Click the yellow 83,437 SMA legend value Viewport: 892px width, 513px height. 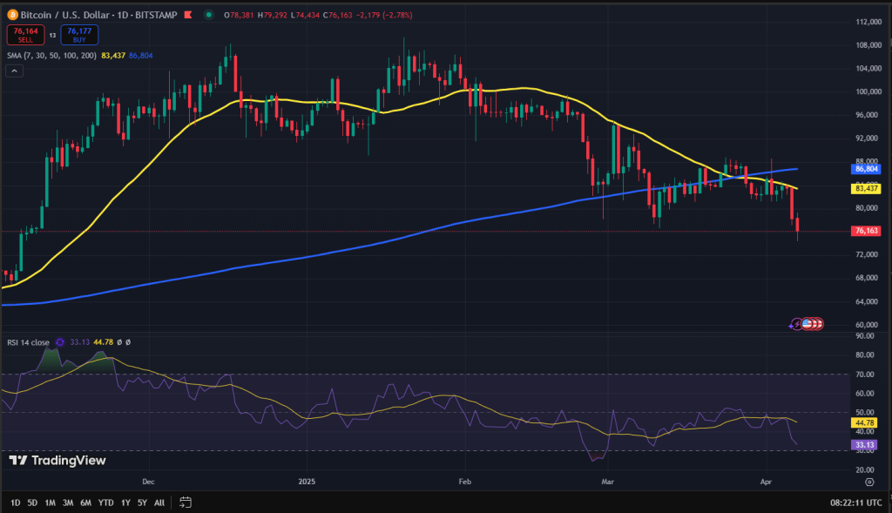coord(113,56)
